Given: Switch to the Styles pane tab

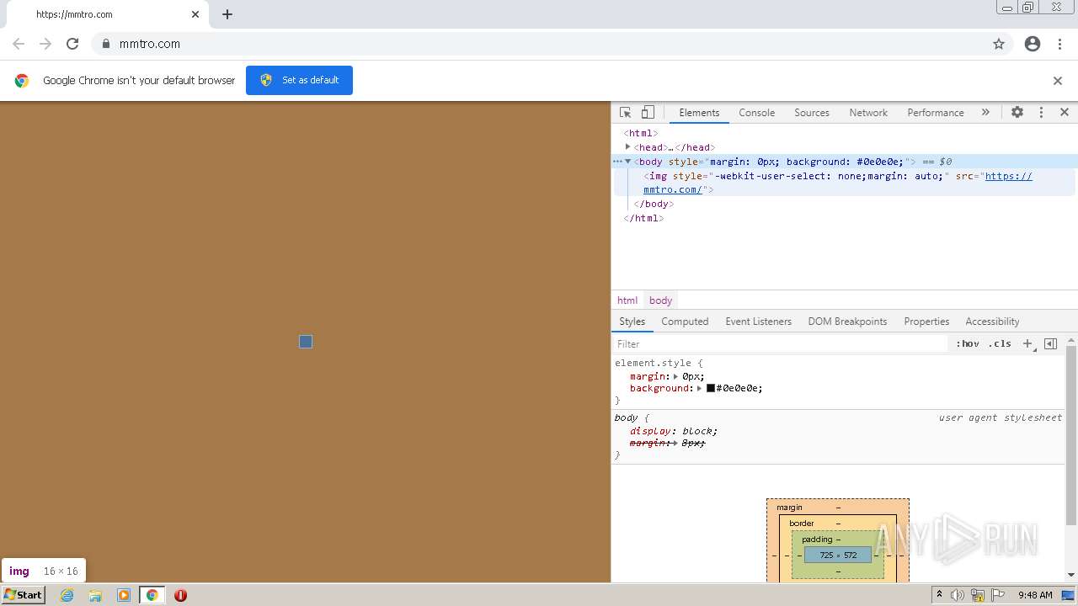Looking at the screenshot, I should (632, 322).
